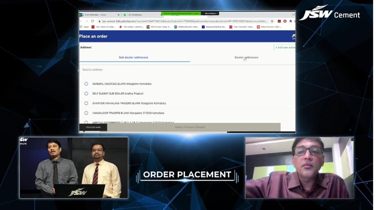Click the browser back arrow
The image size is (376, 210).
[81, 21]
